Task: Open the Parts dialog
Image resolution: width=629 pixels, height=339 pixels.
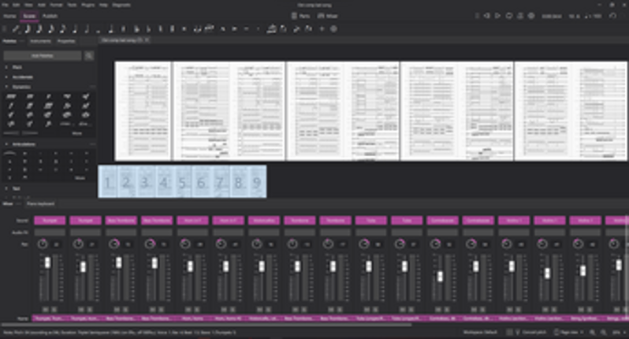Action: click(301, 16)
